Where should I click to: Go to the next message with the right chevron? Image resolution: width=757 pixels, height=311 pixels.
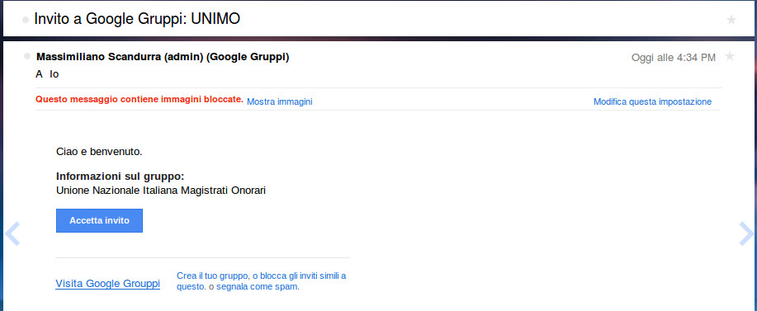click(x=746, y=233)
